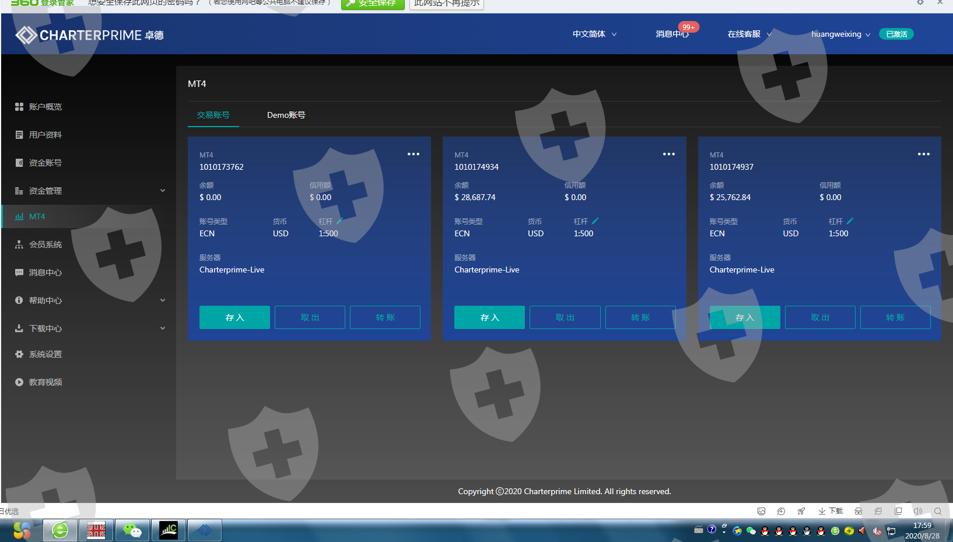This screenshot has height=542, width=953.
Task: Select the 交易账号 tab
Action: point(213,115)
